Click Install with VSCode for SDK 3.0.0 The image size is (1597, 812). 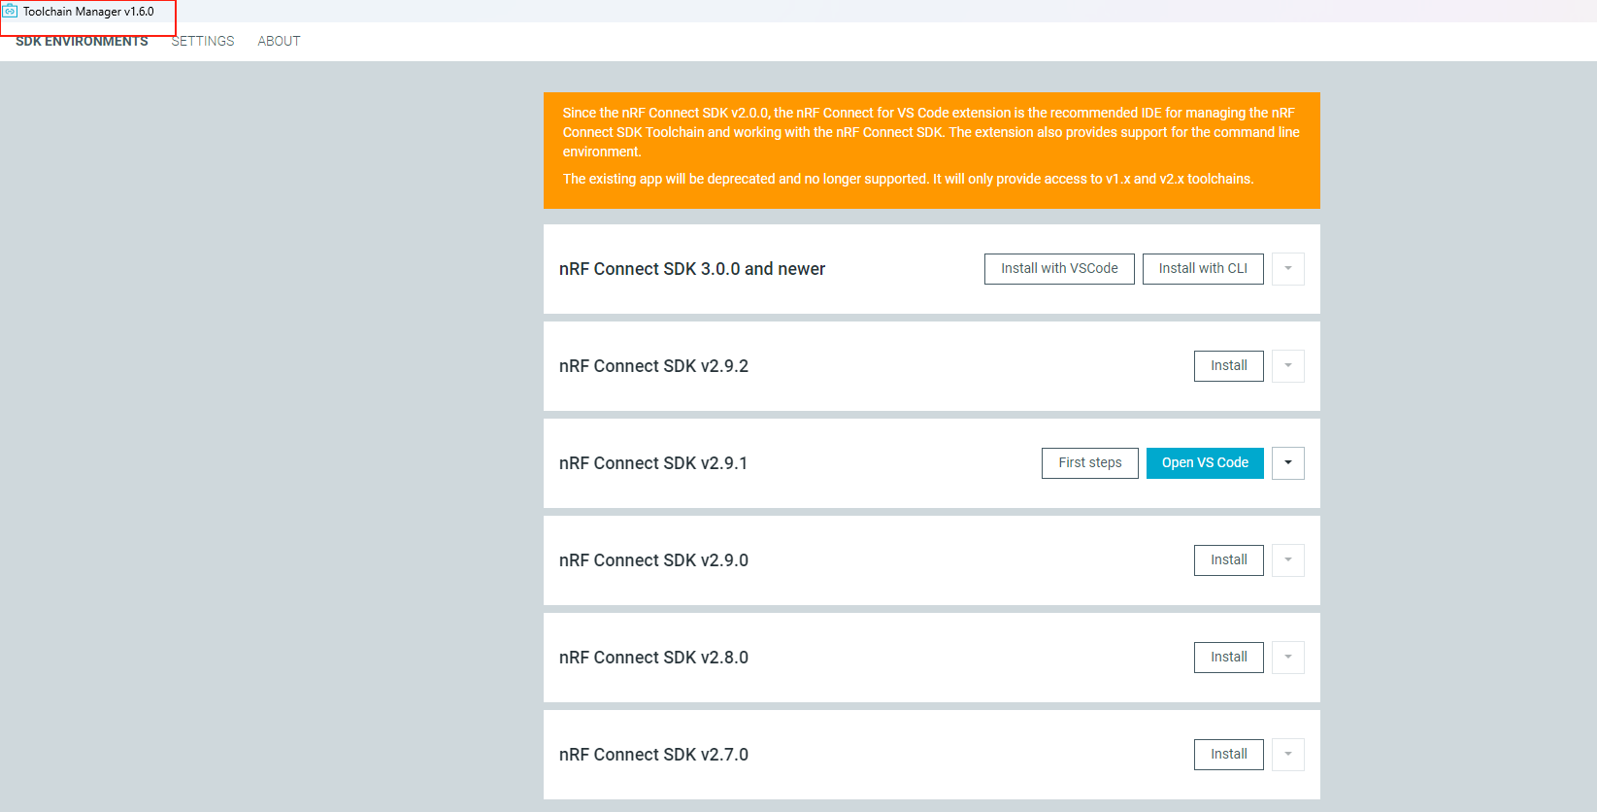click(1059, 269)
